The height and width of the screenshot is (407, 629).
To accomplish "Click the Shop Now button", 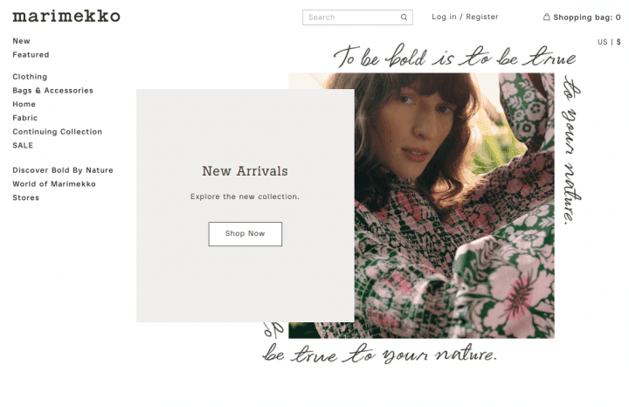I will click(245, 234).
